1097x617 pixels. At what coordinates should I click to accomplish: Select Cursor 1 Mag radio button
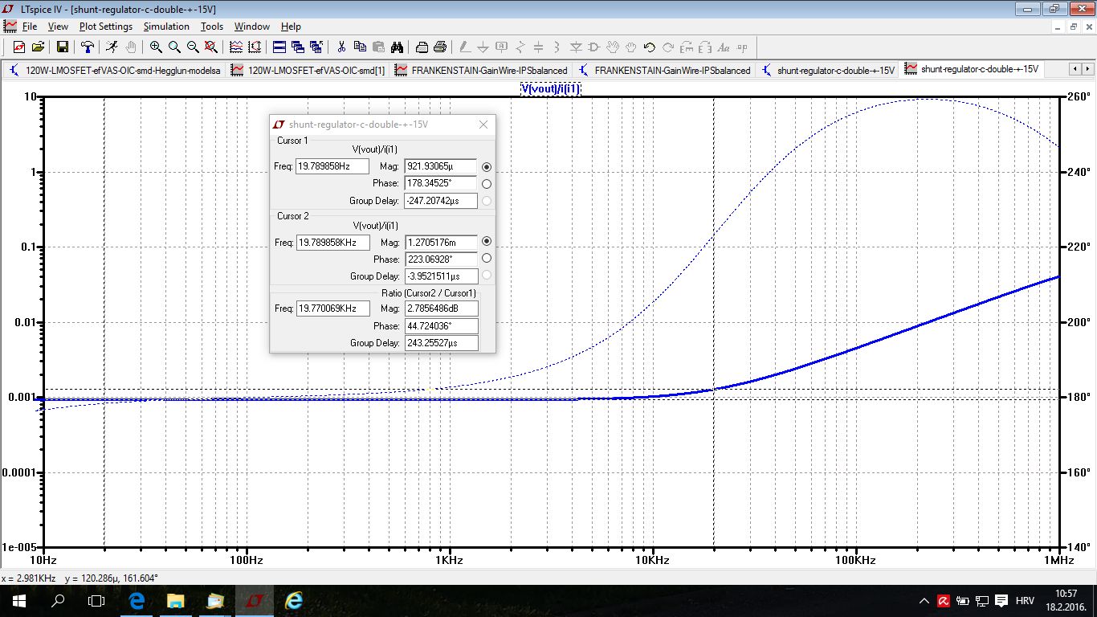coord(487,166)
